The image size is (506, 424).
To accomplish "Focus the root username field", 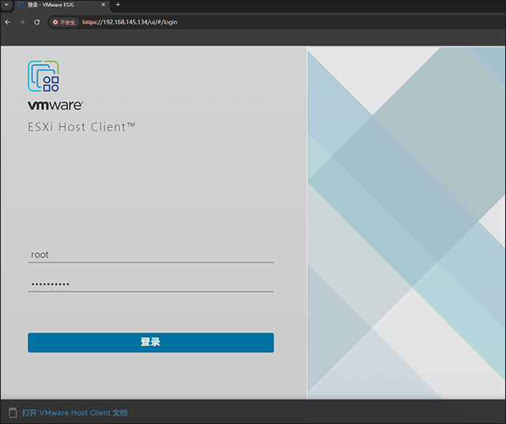I will coord(151,255).
